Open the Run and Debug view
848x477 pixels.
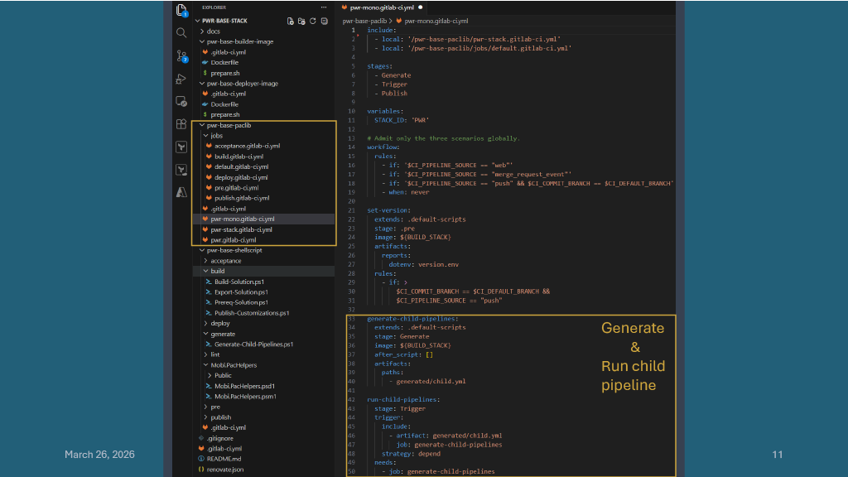(x=181, y=79)
